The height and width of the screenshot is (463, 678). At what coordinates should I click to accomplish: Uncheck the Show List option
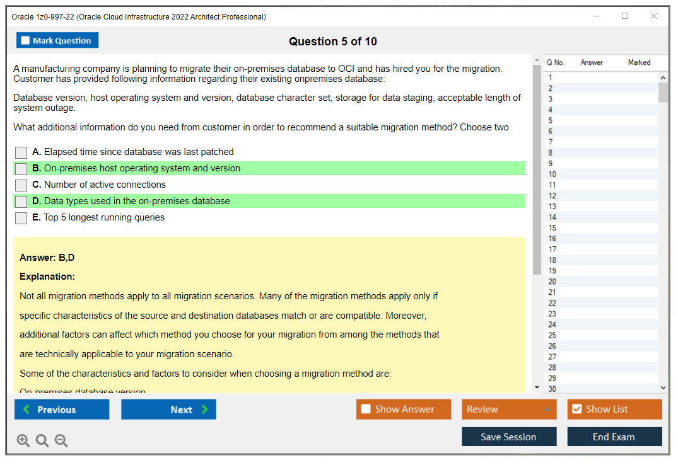click(576, 409)
